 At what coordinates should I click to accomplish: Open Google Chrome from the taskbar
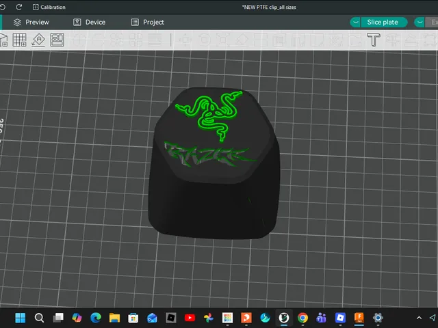click(302, 318)
